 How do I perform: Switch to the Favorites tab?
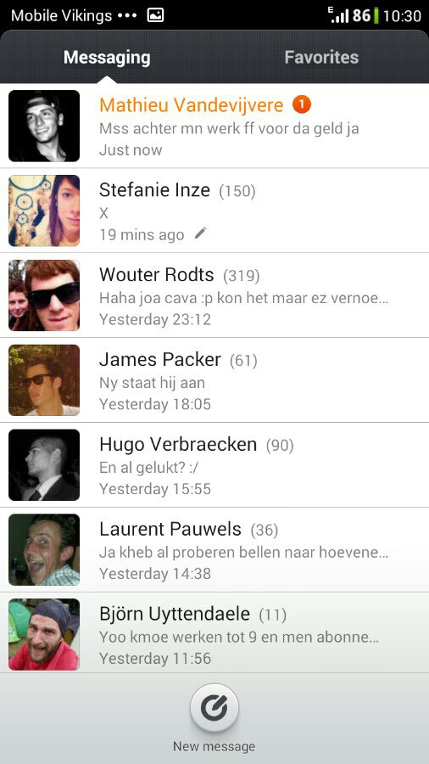point(321,57)
